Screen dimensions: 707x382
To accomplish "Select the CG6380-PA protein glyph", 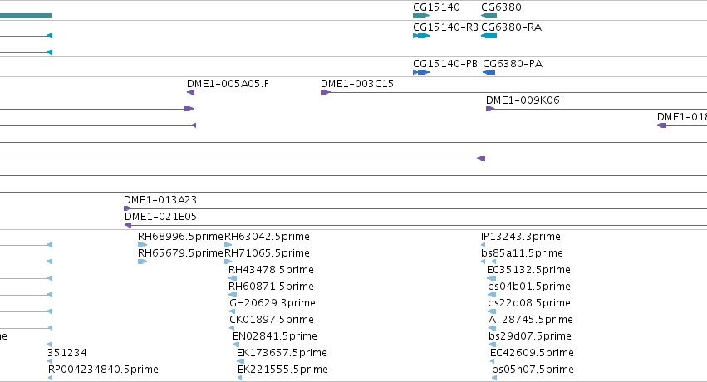I will 489,72.
